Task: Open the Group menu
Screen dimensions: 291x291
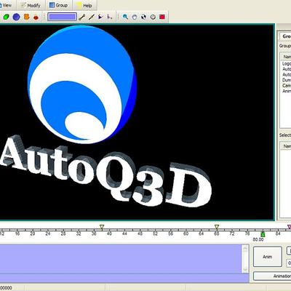Action: [58, 5]
